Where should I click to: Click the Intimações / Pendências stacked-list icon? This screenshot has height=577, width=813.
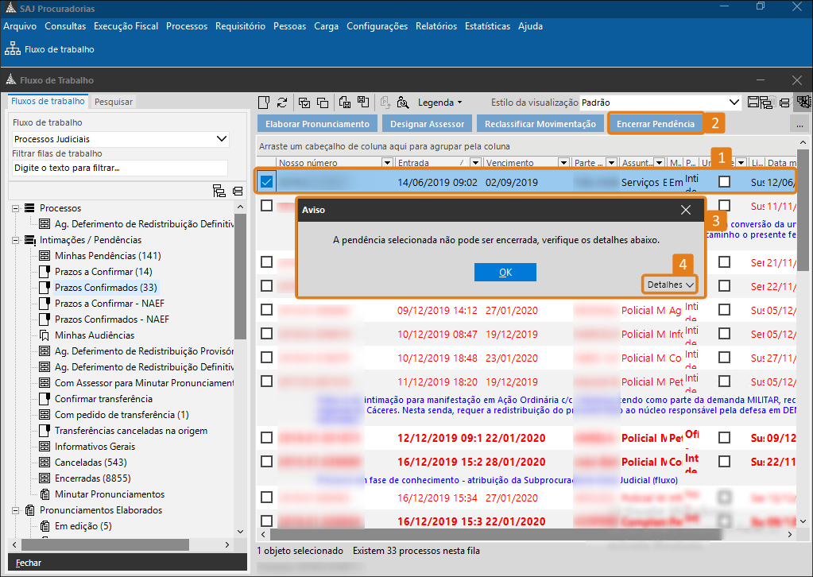coord(30,240)
